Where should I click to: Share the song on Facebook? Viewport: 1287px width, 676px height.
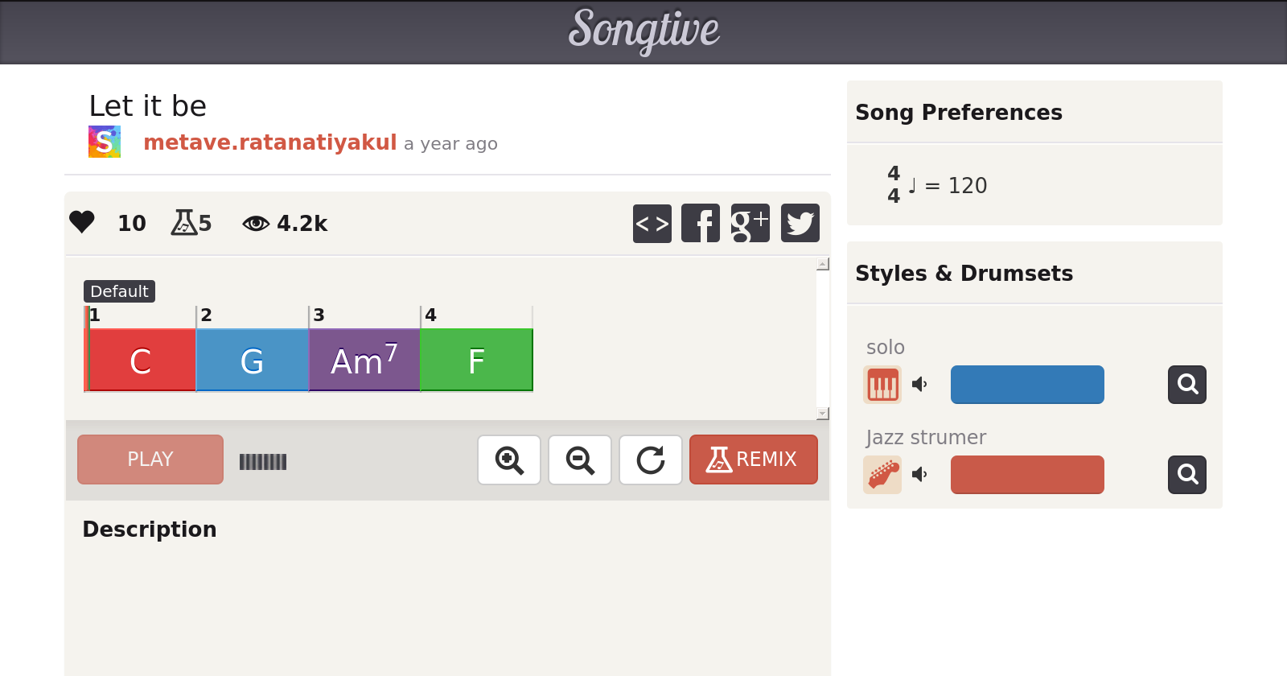click(x=701, y=223)
